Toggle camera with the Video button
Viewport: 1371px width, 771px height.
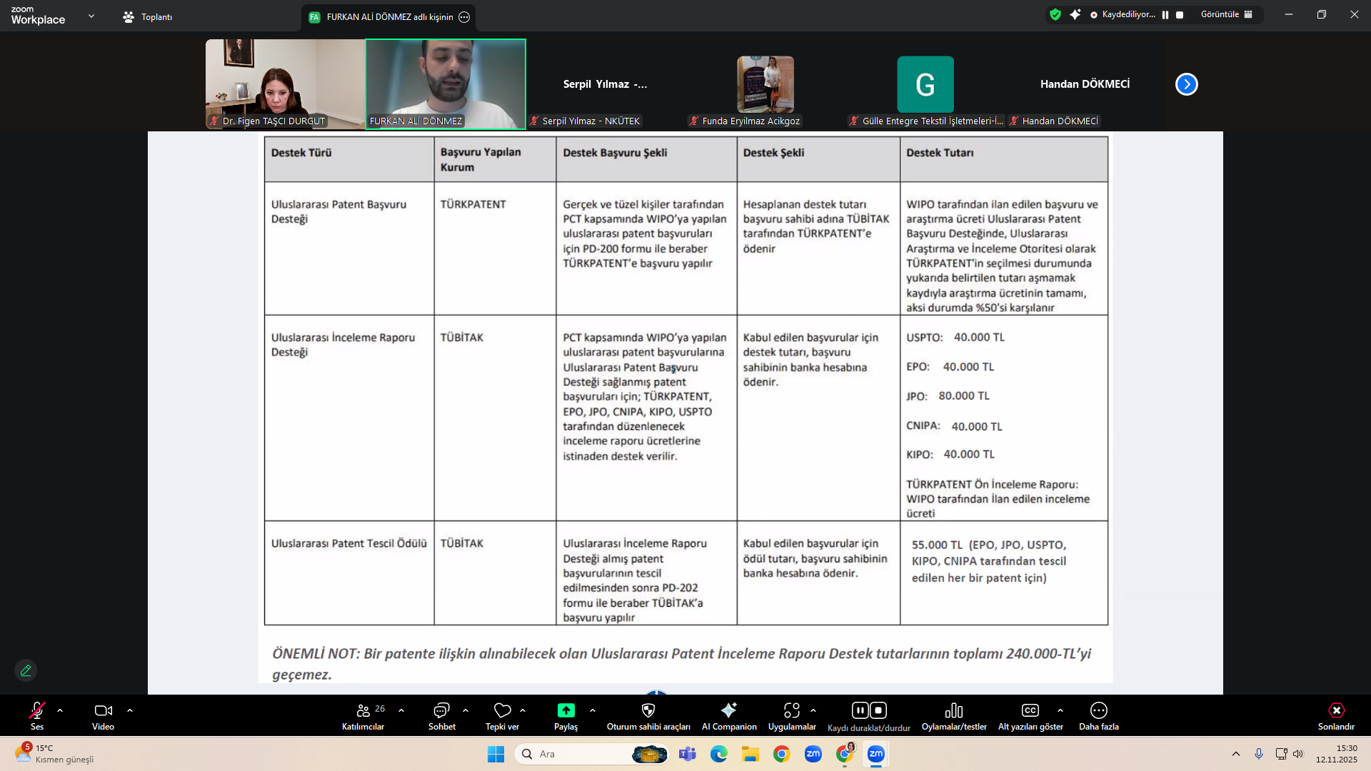(103, 710)
